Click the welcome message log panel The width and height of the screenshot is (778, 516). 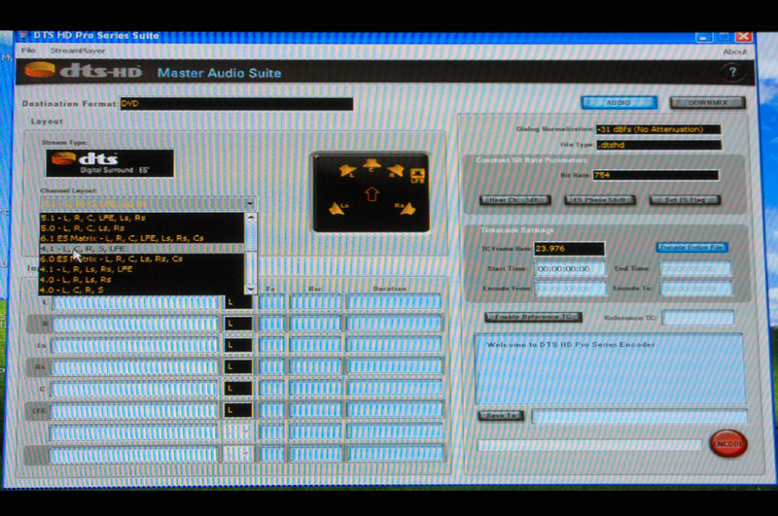[610, 369]
